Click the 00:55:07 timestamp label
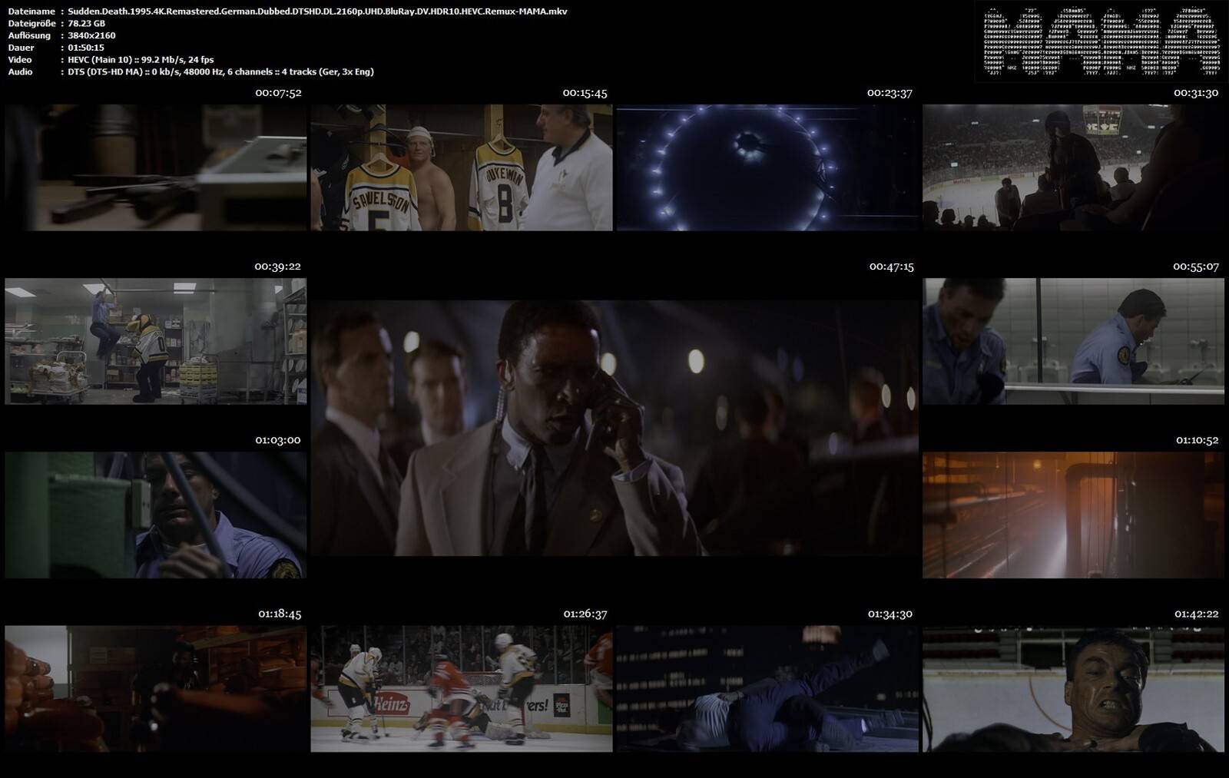This screenshot has height=778, width=1229. [1196, 267]
